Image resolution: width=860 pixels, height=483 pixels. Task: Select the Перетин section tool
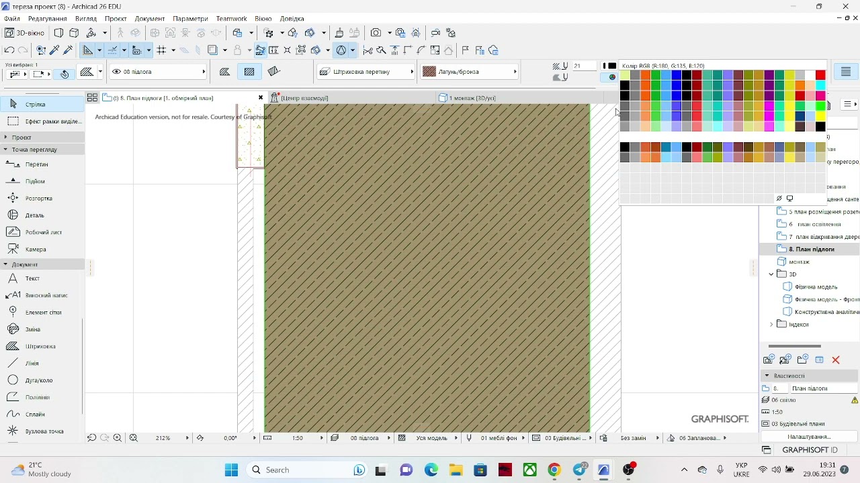click(x=42, y=164)
